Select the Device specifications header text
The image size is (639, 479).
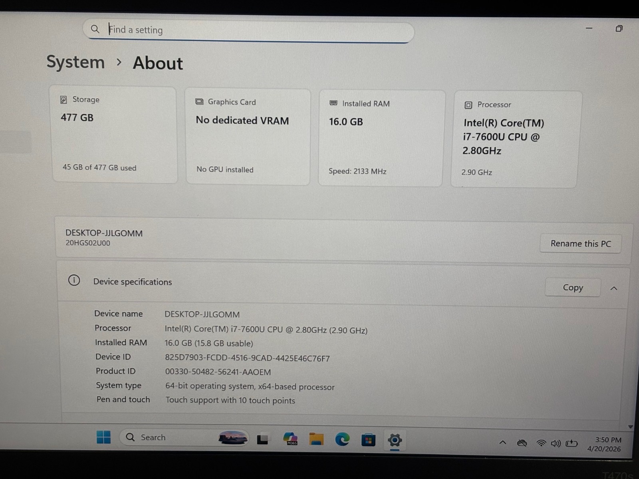pyautogui.click(x=133, y=282)
